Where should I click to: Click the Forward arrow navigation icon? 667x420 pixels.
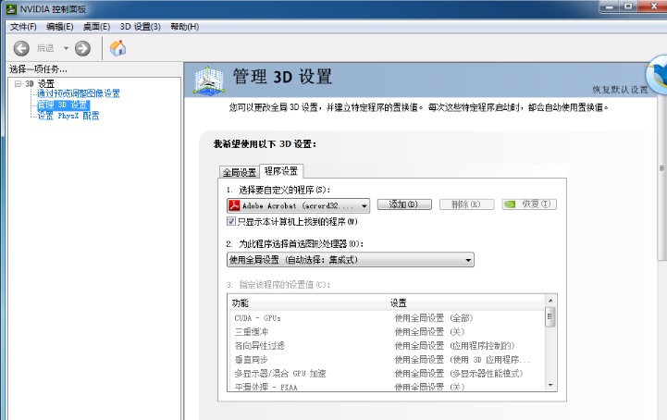[x=82, y=48]
